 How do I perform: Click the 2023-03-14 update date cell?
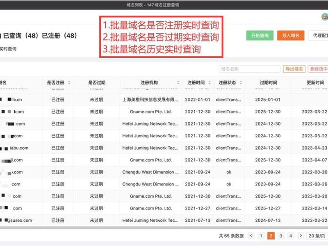tap(314, 208)
